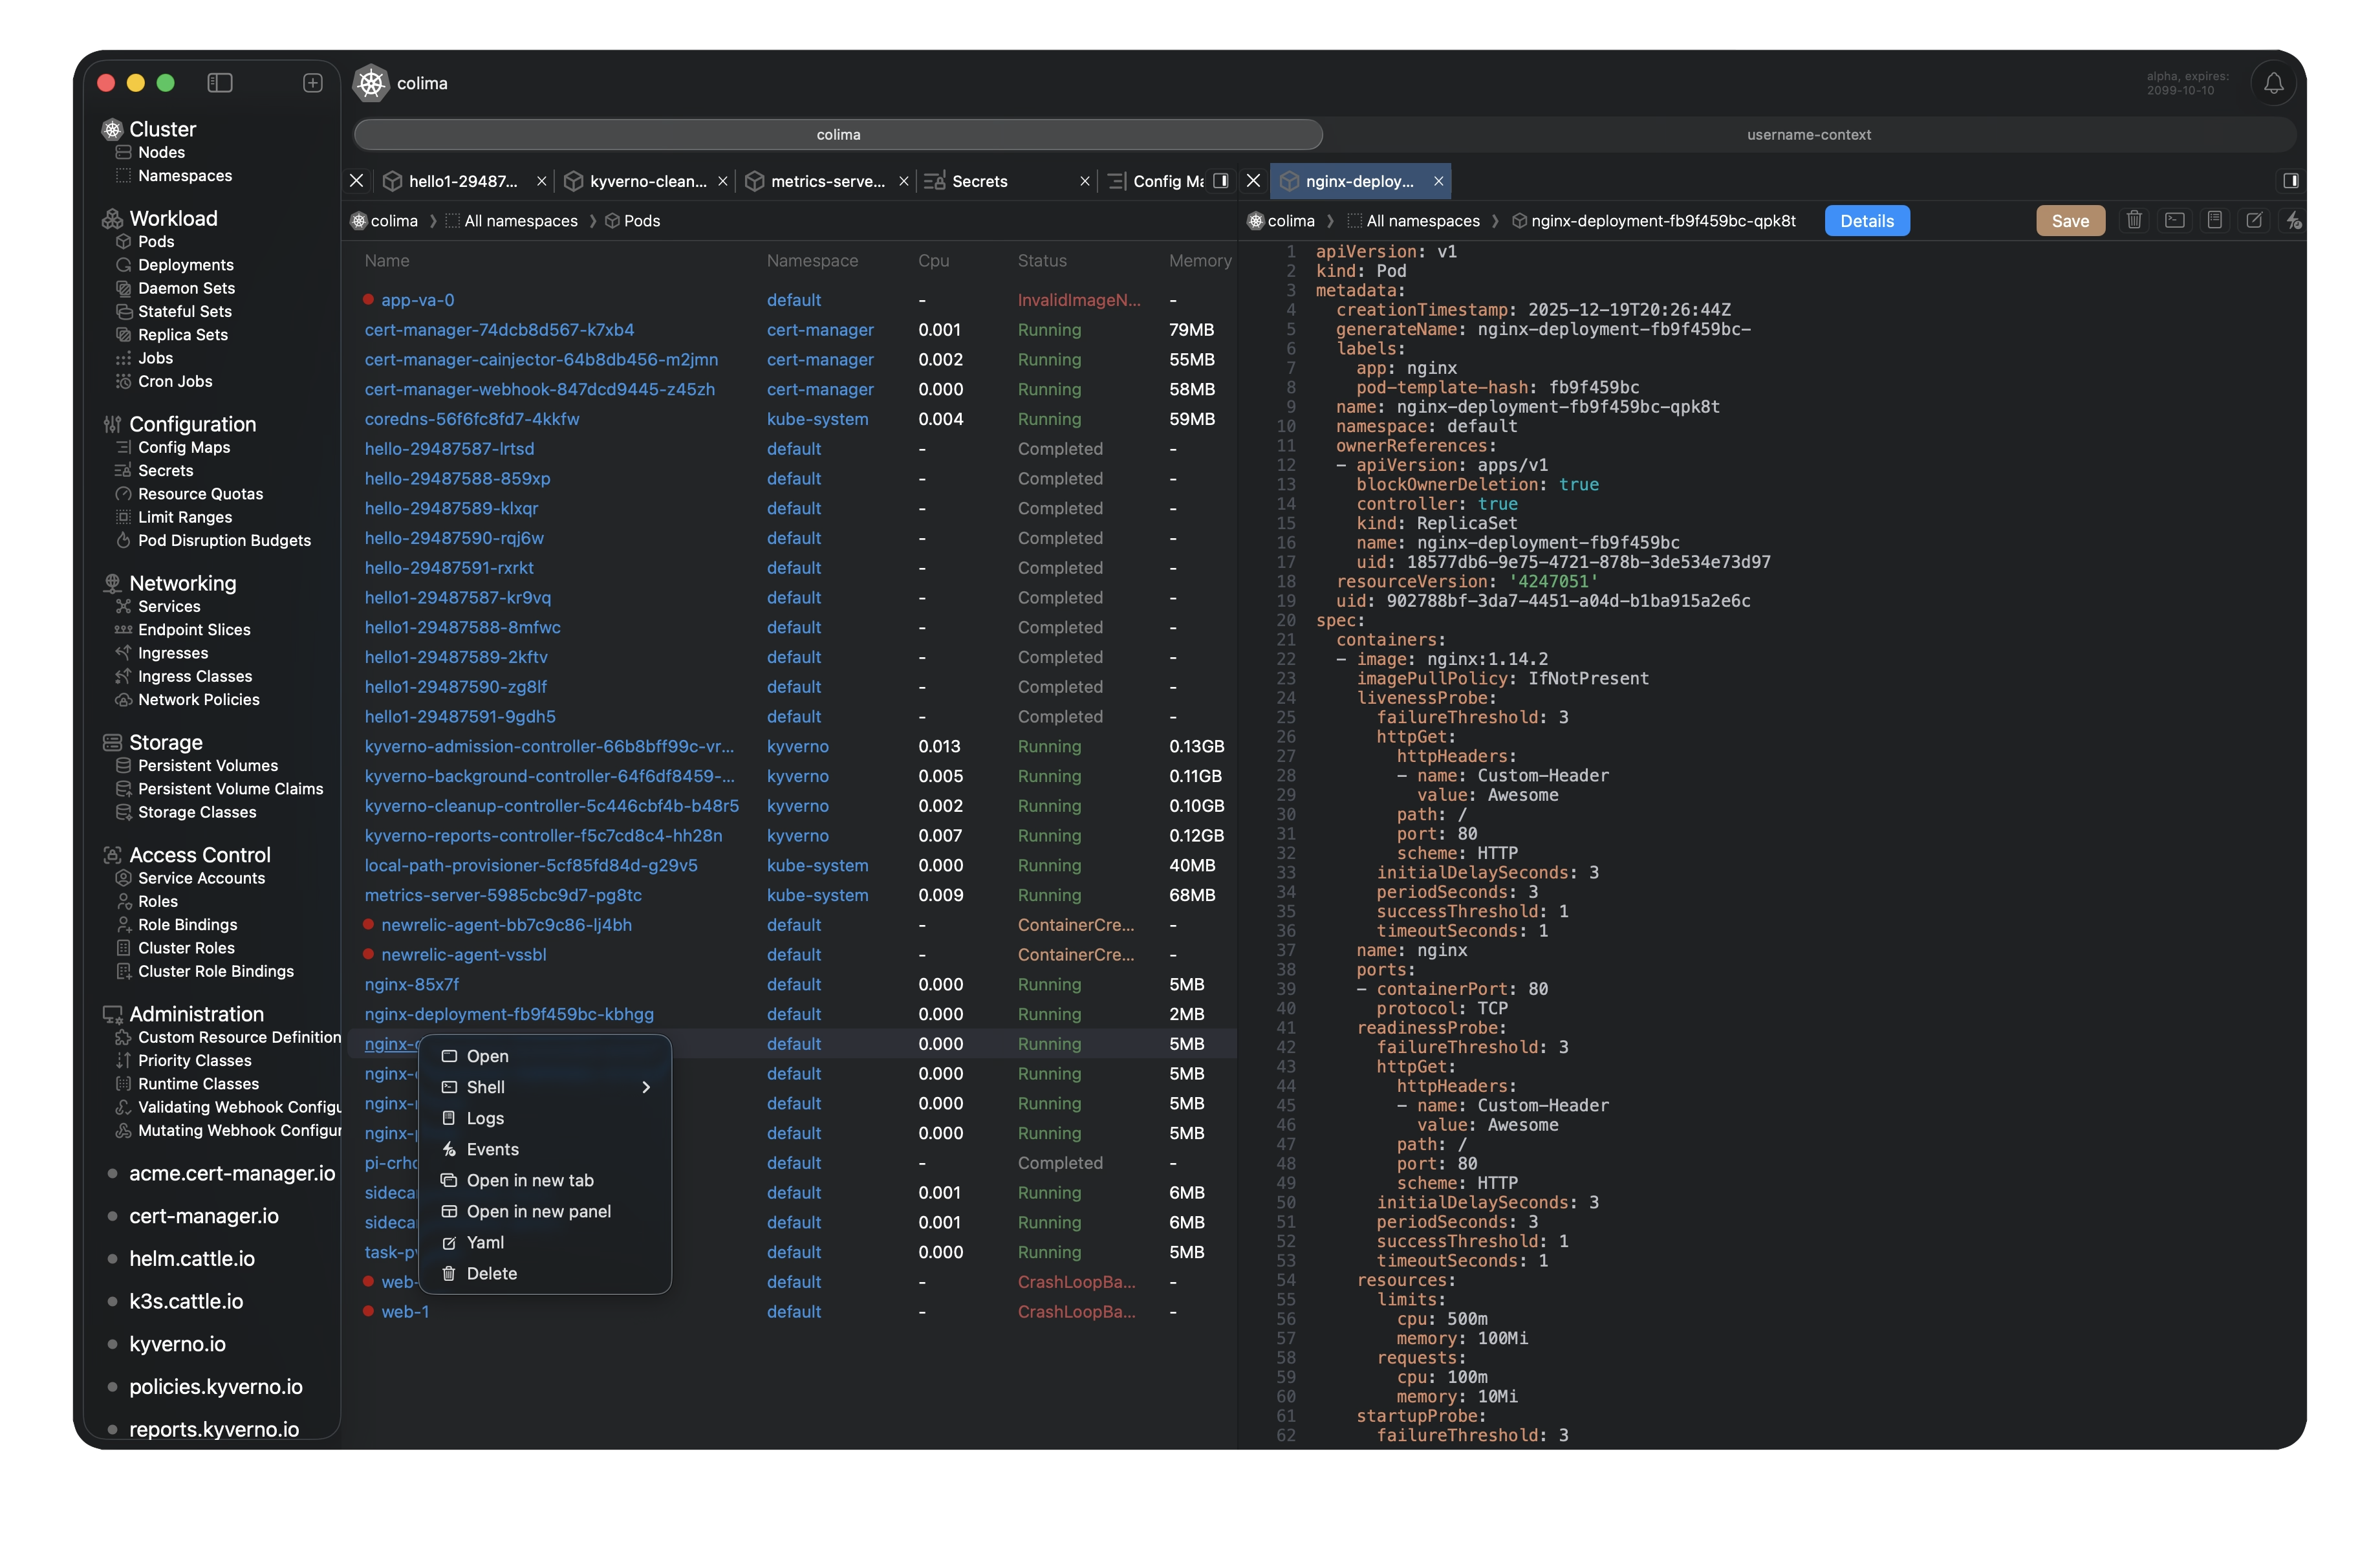Delete the pod using the trash toolbar icon
This screenshot has height=1546, width=2380.
click(x=2134, y=220)
